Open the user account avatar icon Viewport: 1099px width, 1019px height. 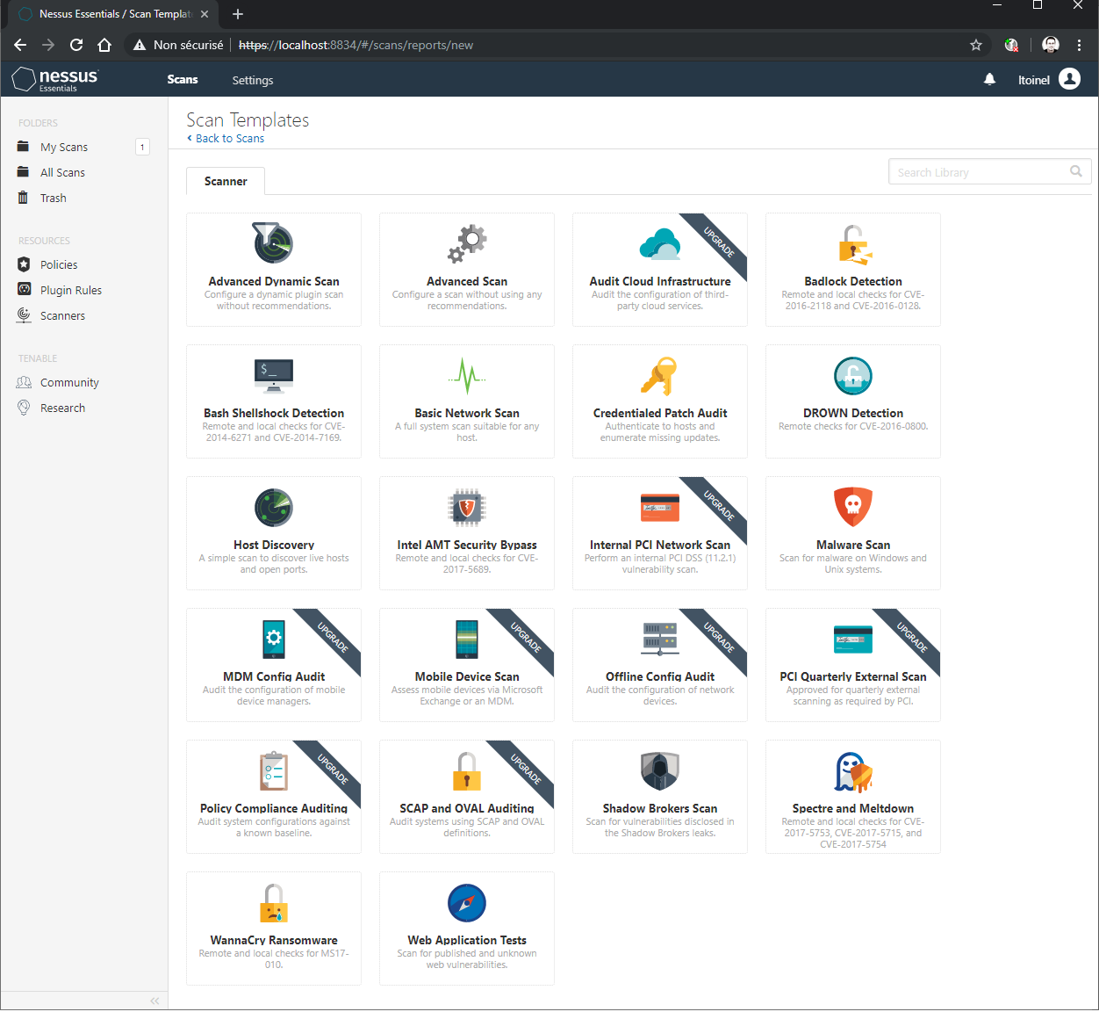1069,79
